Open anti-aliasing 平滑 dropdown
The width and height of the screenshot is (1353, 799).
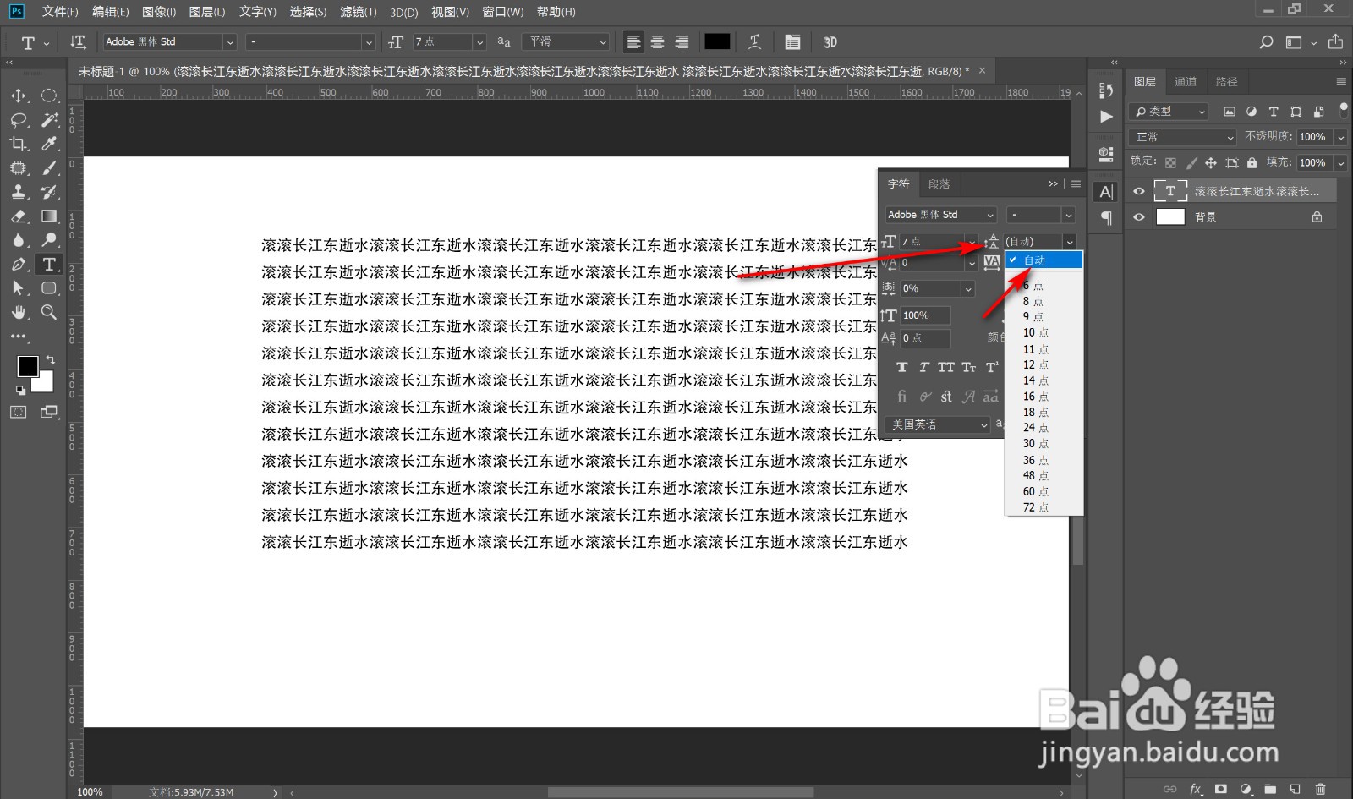tap(566, 41)
